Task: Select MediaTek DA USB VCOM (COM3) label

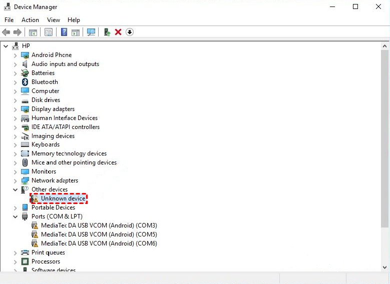Action: (x=99, y=225)
